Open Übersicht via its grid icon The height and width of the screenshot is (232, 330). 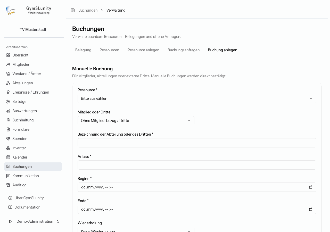click(8, 55)
